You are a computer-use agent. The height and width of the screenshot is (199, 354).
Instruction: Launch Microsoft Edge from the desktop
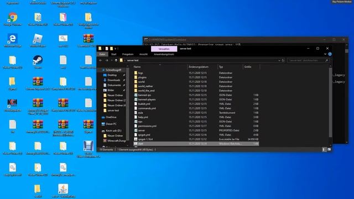(13, 39)
